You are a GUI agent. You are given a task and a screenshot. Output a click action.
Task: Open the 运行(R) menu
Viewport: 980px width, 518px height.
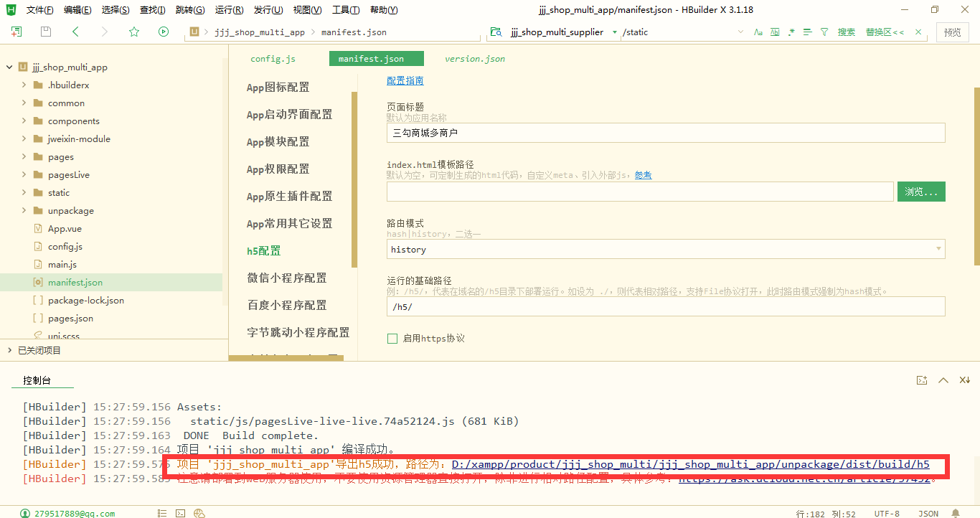point(229,10)
